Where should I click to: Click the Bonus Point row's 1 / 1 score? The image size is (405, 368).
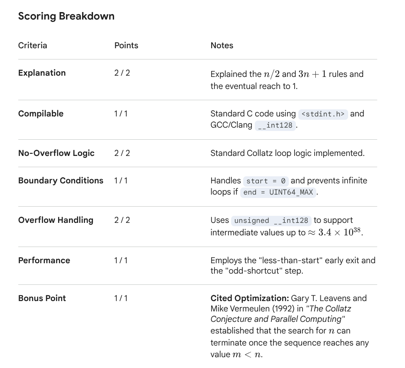(x=121, y=298)
